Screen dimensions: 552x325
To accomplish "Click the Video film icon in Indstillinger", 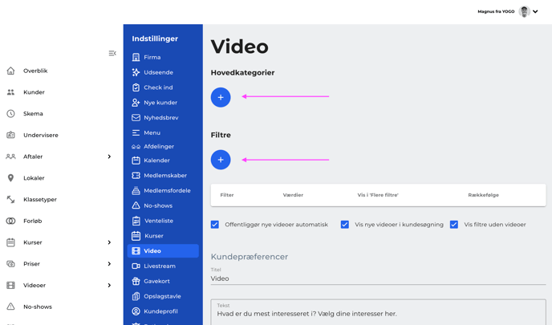I will (136, 250).
